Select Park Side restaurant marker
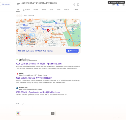Viewport: 126px width, 120px height. [x=61, y=40]
